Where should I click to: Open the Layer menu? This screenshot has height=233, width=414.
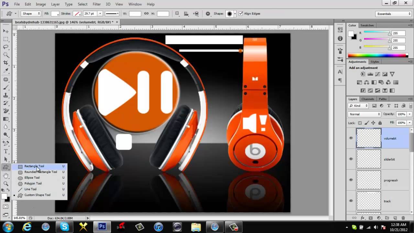pyautogui.click(x=55, y=4)
